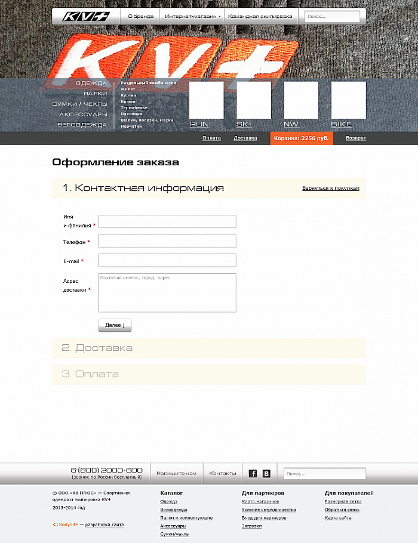Viewport: 418px width, 543px height.
Task: Open 'Перчатки' subcategory link
Action: click(131, 127)
